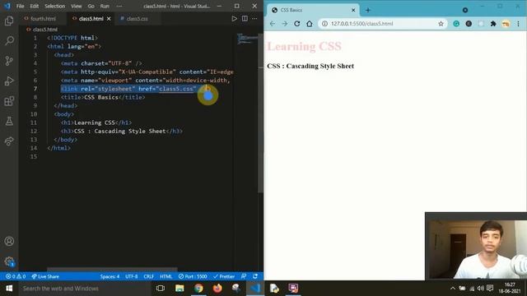Click the taskbar clock showing 16:27

509,288
